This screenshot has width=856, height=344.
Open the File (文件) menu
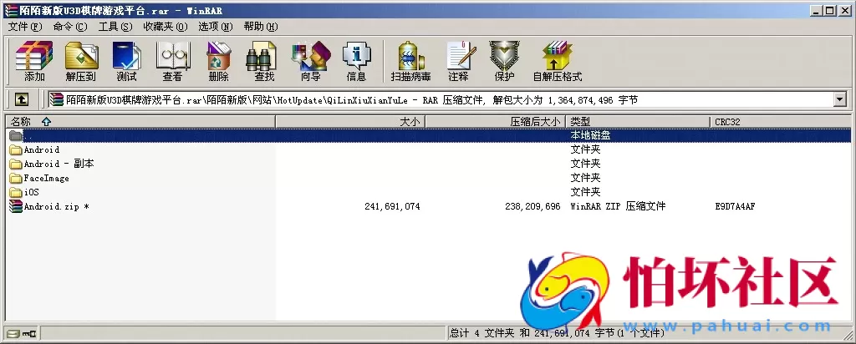click(x=25, y=27)
